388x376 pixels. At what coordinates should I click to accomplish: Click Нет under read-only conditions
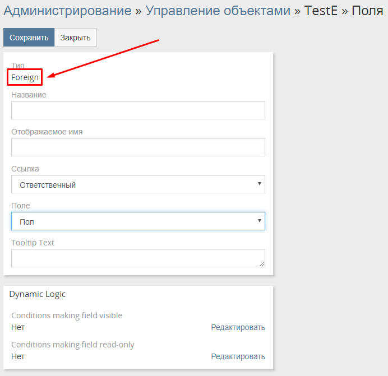pos(18,356)
